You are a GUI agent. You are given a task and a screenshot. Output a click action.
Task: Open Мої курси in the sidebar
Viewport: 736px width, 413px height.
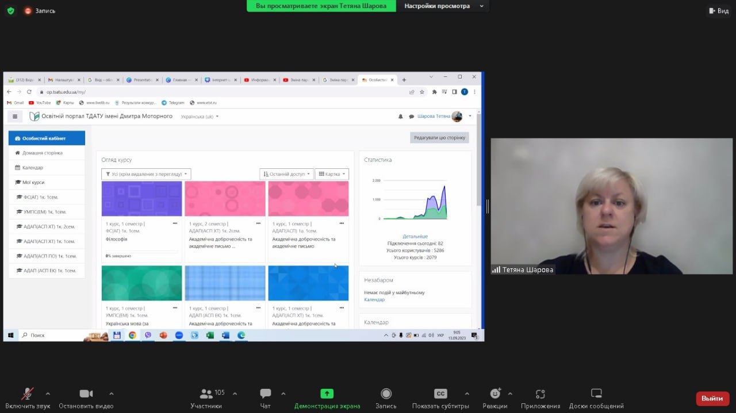[47, 182]
